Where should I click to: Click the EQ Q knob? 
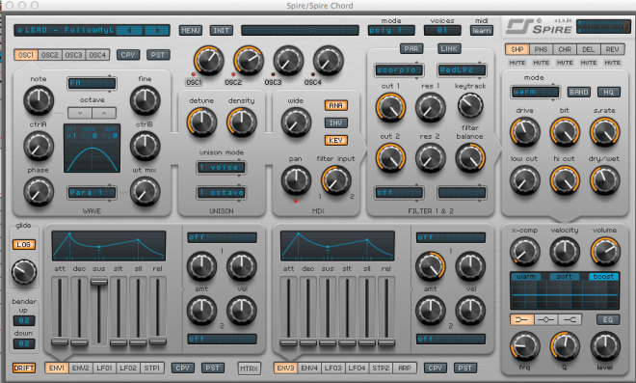564,346
